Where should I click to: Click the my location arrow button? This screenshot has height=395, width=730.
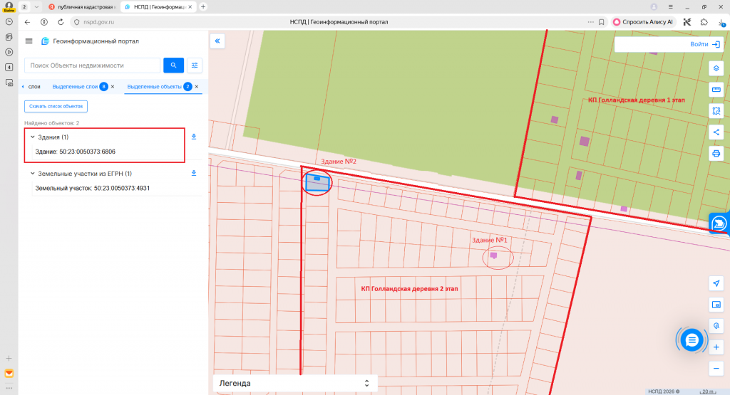coord(716,283)
